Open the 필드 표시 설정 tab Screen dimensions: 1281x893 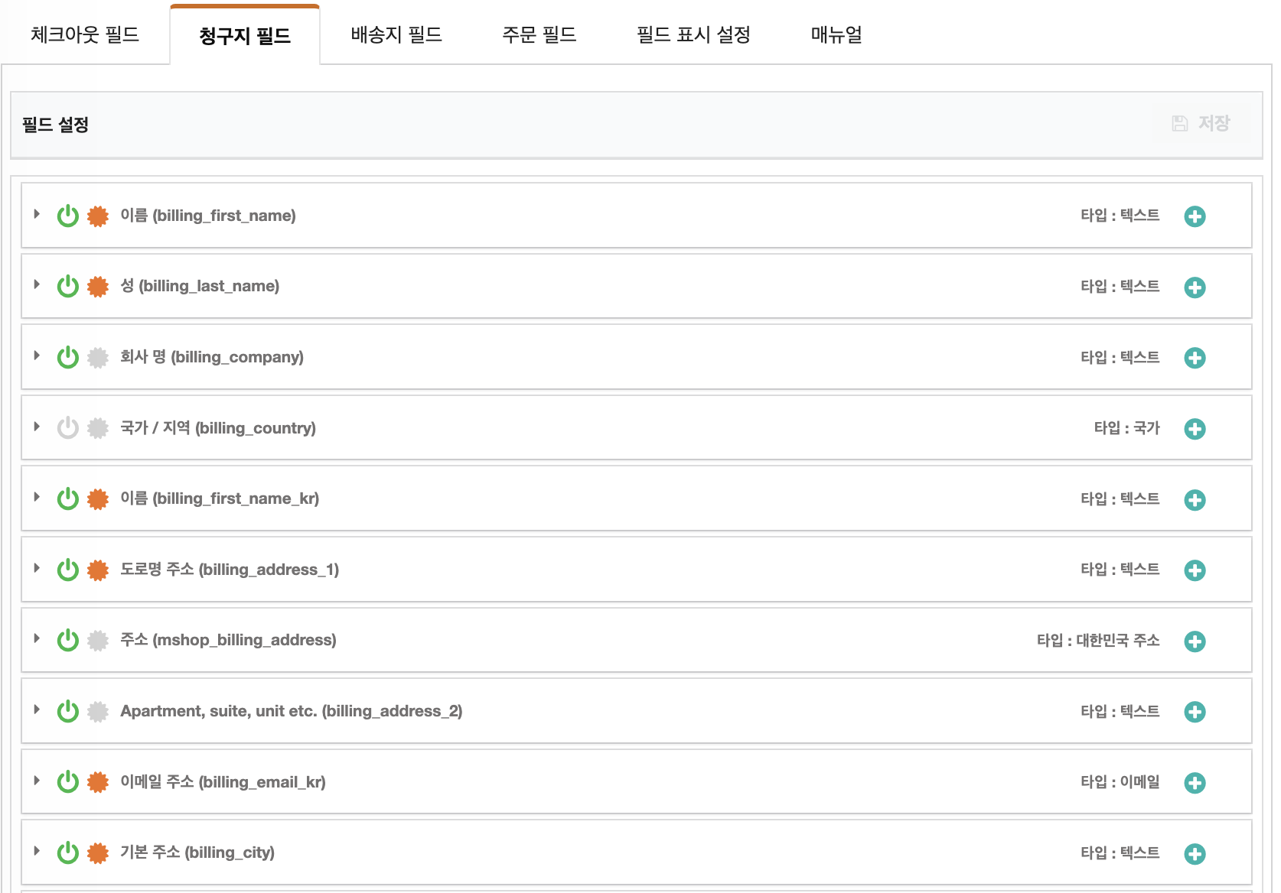pyautogui.click(x=693, y=35)
